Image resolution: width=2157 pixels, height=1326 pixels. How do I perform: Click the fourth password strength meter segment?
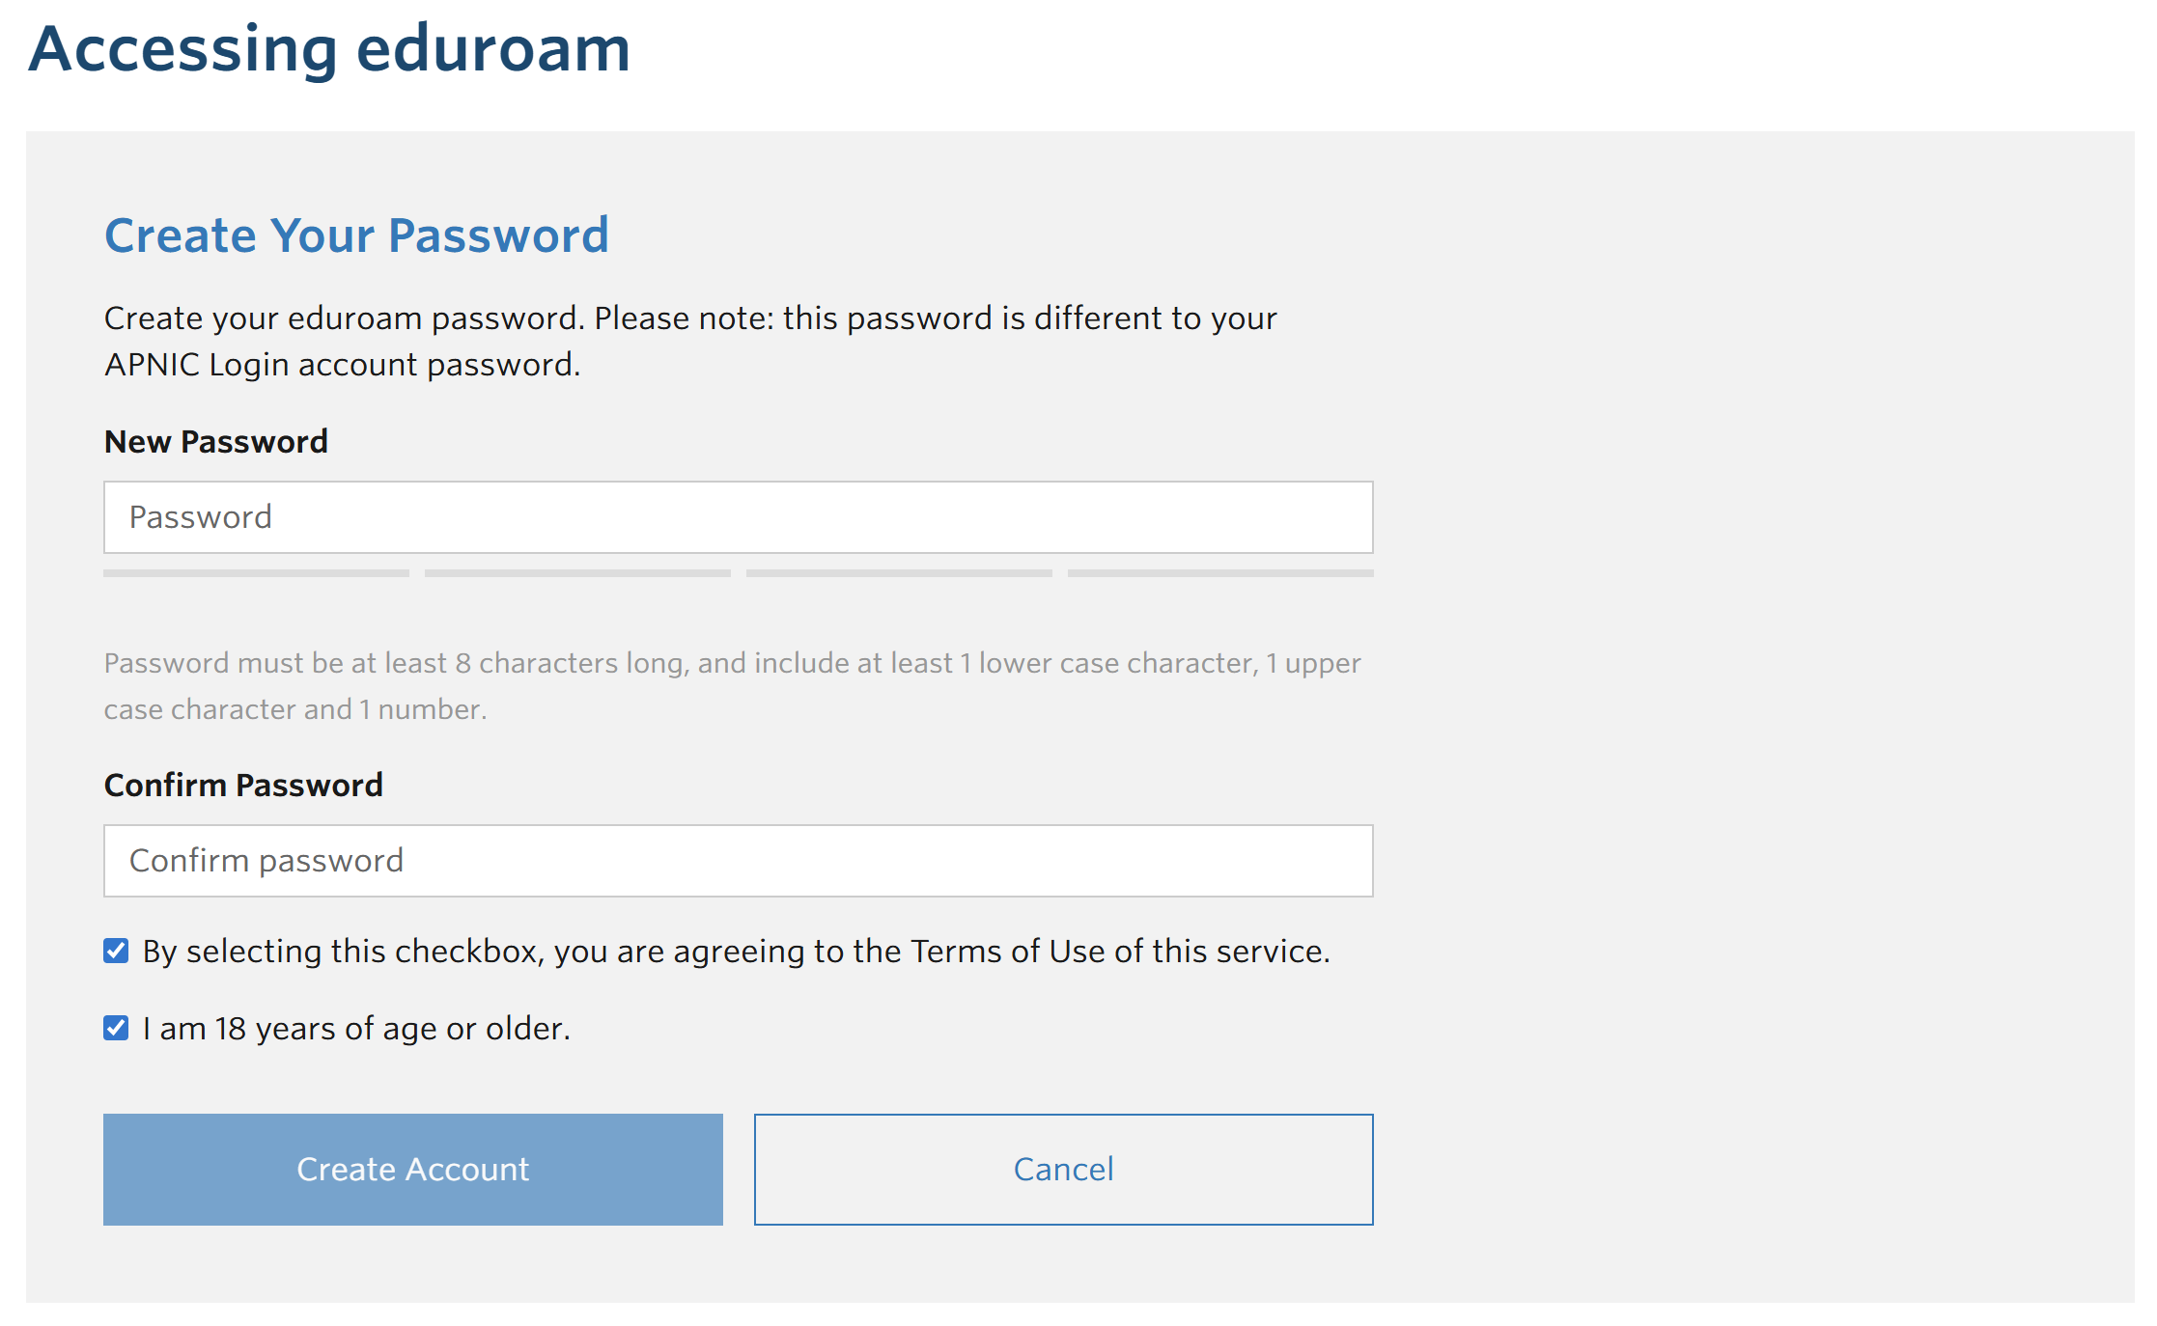click(1221, 573)
